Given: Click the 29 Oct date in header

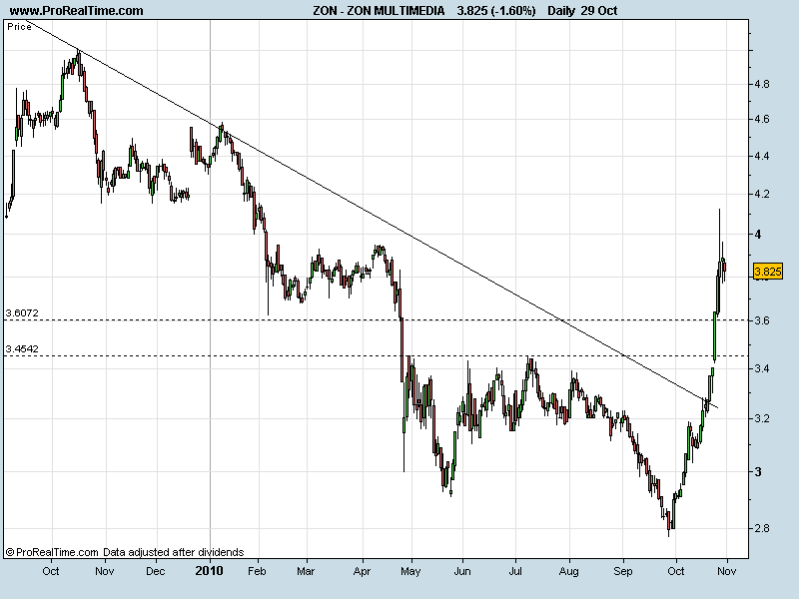Looking at the screenshot, I should [599, 11].
